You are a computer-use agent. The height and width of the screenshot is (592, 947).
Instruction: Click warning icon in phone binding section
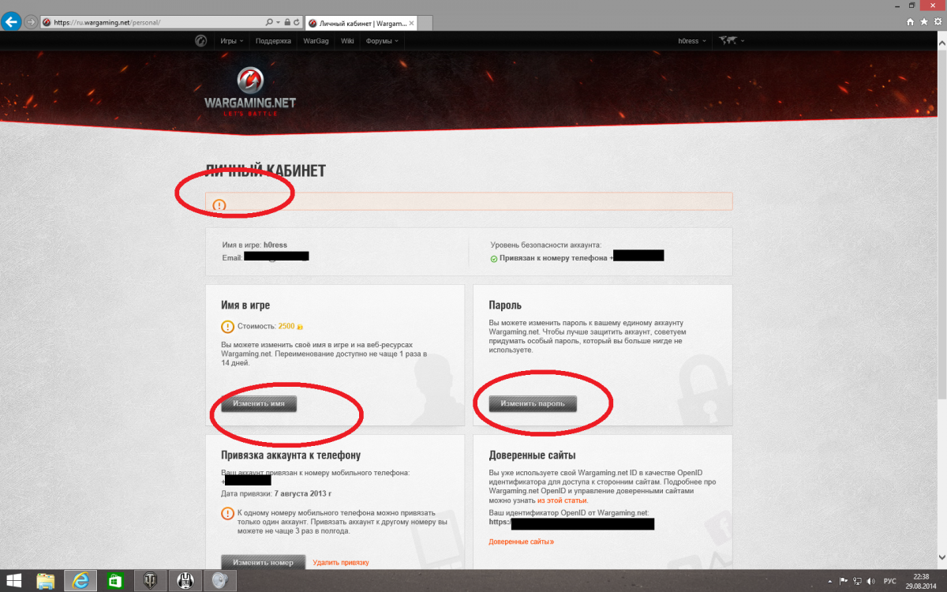pyautogui.click(x=228, y=513)
